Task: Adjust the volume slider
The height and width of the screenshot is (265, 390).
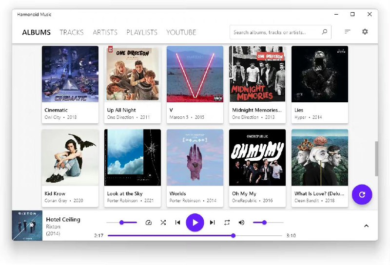Action: 268,223
